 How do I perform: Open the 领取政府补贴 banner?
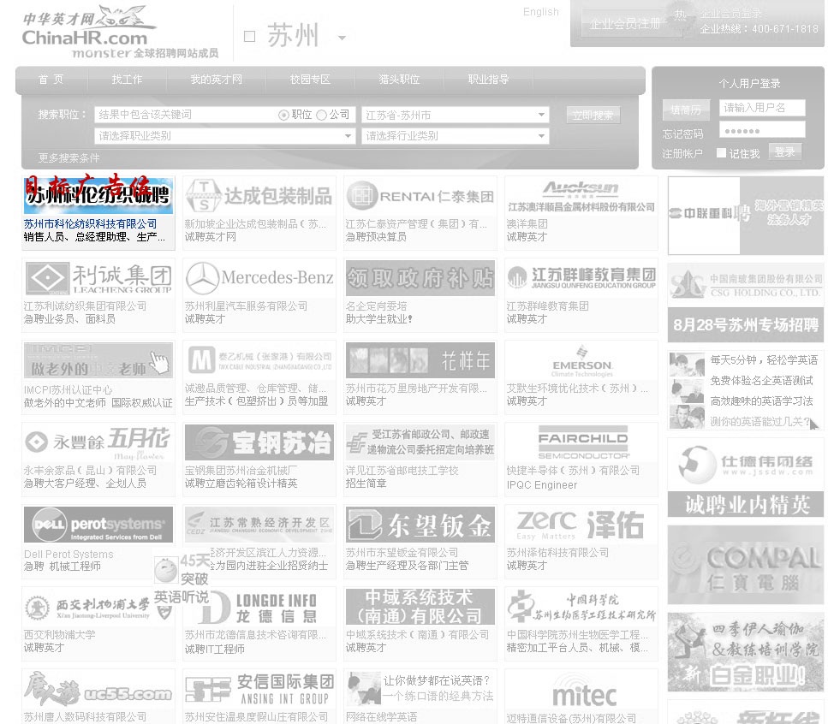[x=420, y=278]
